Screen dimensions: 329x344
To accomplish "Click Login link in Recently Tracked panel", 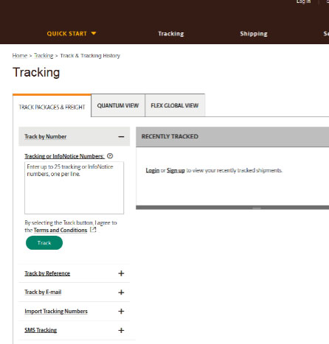I will coord(153,170).
